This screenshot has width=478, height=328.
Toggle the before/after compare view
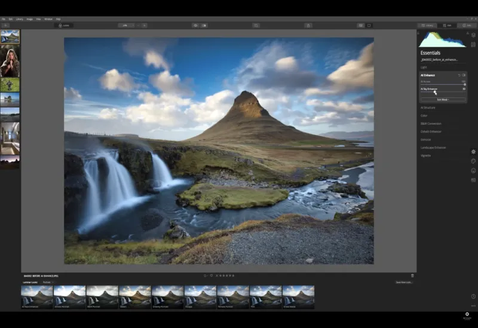[204, 26]
